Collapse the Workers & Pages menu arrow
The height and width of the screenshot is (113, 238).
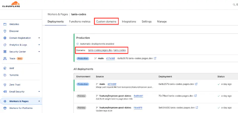(x=39, y=101)
